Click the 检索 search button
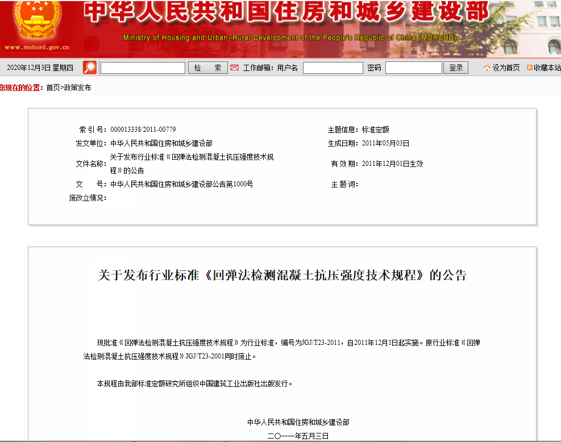The height and width of the screenshot is (442, 561). pos(208,68)
